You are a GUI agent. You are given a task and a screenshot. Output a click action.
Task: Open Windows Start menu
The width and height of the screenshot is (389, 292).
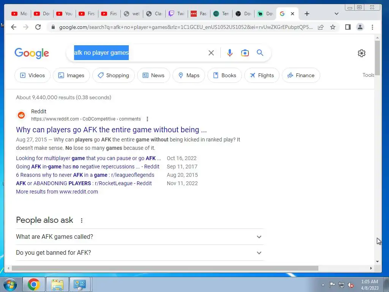click(x=10, y=284)
